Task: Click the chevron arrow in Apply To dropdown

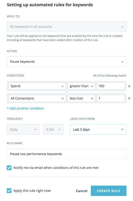Action: tap(122, 27)
